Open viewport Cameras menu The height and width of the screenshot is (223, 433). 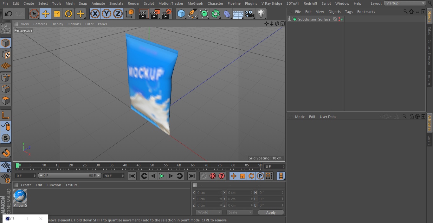tap(40, 24)
